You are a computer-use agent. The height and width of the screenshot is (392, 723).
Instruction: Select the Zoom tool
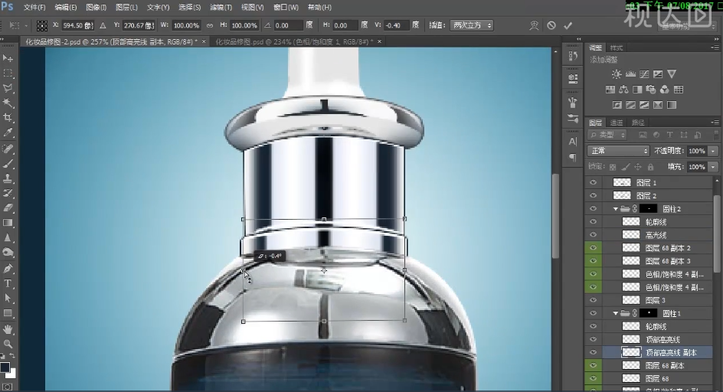(8, 344)
